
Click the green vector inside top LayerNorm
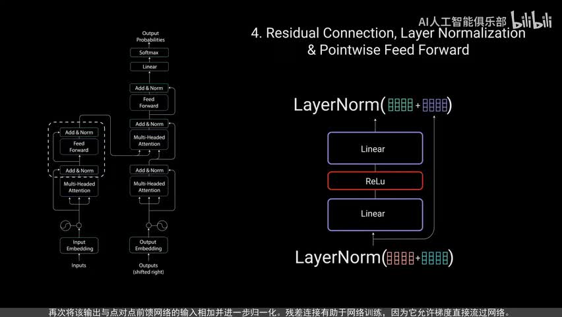tap(400, 104)
